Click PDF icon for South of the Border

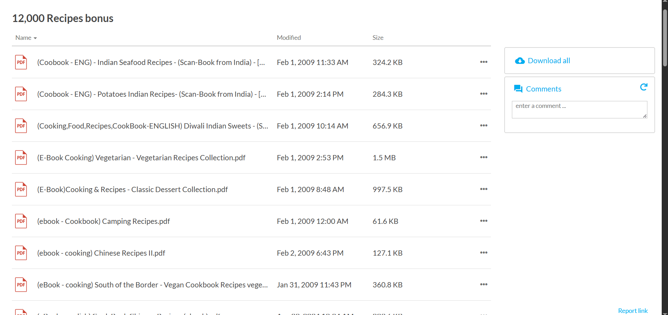click(x=21, y=285)
